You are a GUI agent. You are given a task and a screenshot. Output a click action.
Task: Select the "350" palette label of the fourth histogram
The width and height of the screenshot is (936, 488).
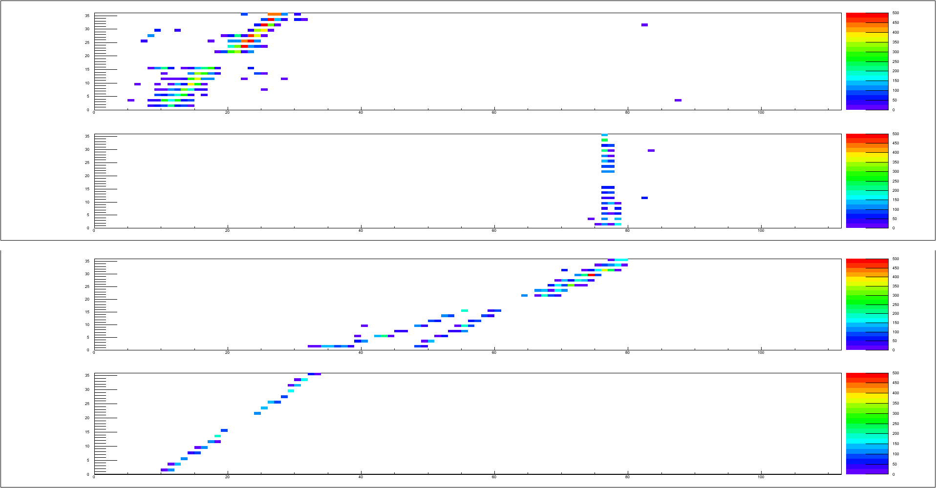tap(895, 403)
